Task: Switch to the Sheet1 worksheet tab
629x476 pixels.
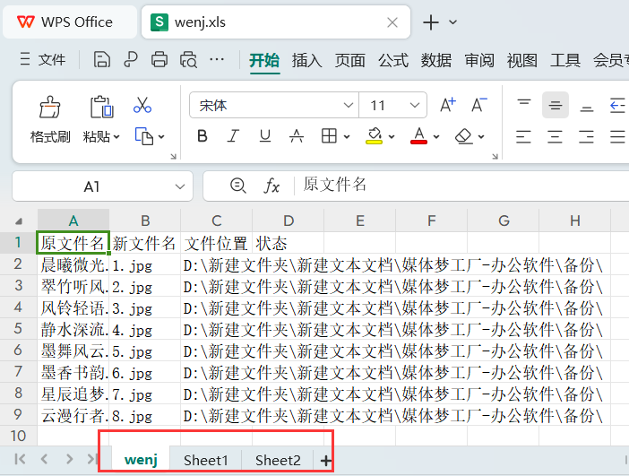Action: [x=206, y=460]
